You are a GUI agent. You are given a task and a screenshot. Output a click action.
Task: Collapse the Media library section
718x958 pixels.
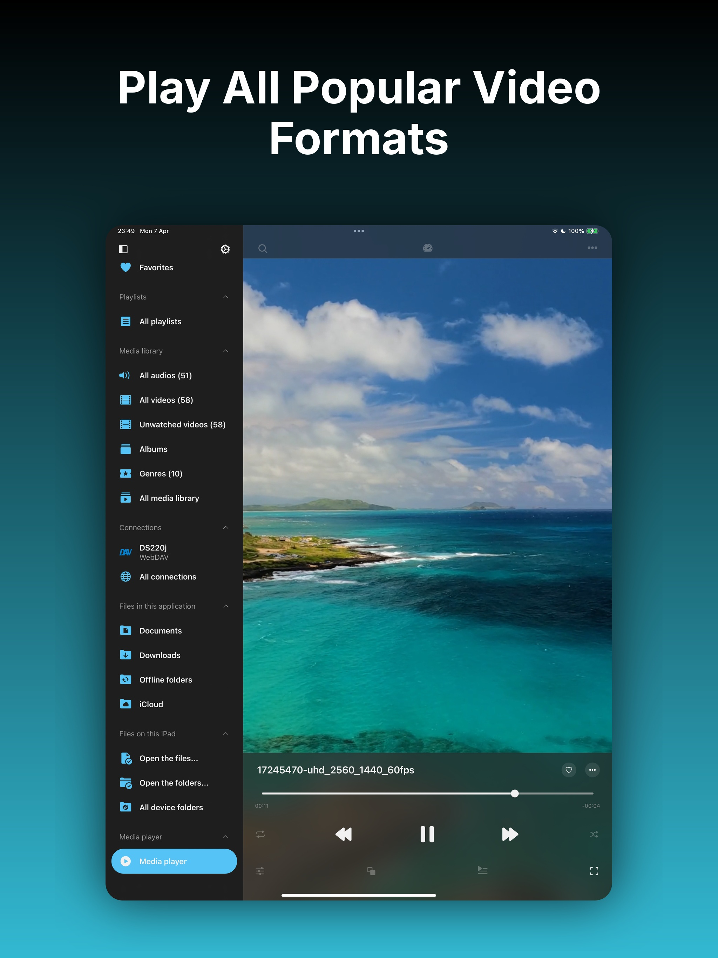[x=226, y=351]
